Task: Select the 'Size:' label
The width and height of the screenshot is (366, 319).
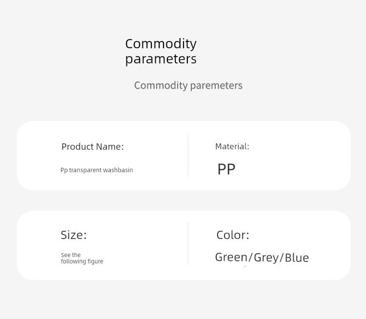Action: pyautogui.click(x=74, y=235)
